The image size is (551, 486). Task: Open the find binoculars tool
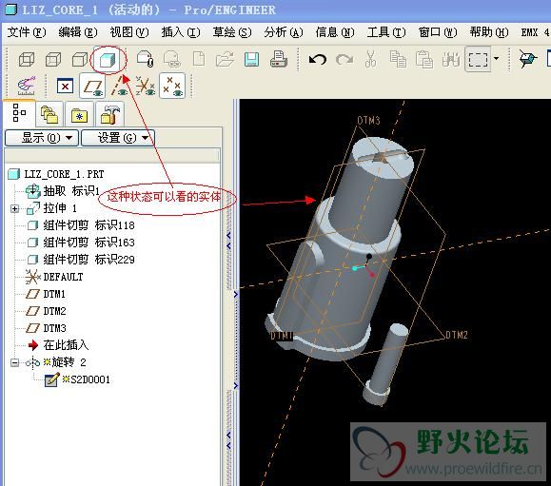tap(451, 59)
